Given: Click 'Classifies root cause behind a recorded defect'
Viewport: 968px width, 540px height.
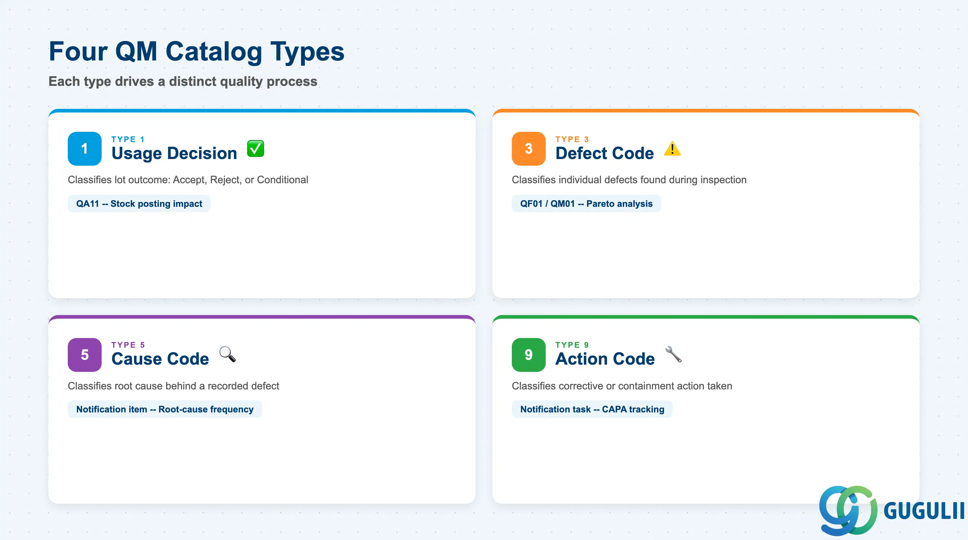Looking at the screenshot, I should pyautogui.click(x=173, y=386).
